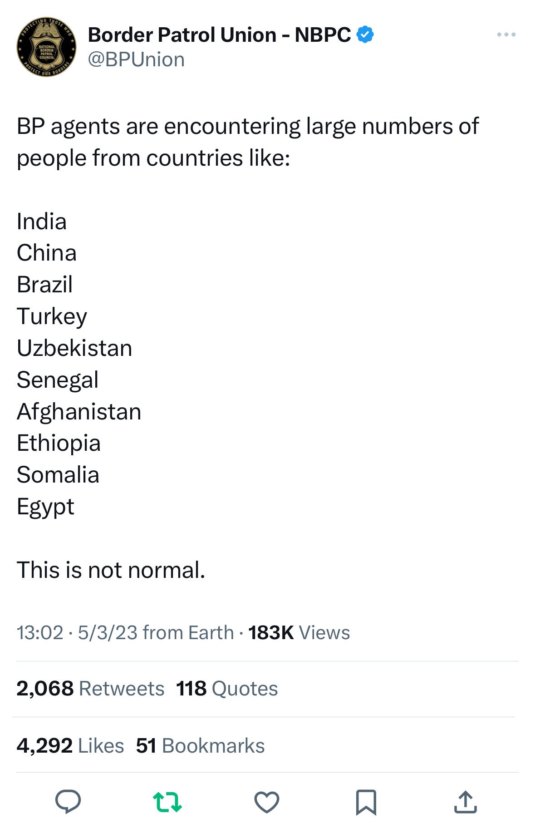
Task: Open the 4,292 Likes list
Action: (x=70, y=746)
